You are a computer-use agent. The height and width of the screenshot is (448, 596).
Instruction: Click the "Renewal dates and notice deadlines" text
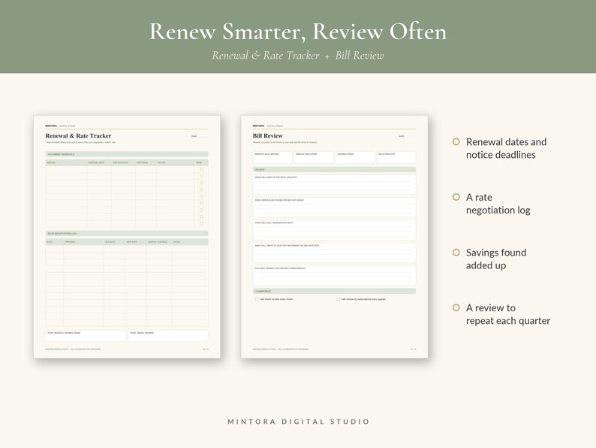tap(506, 148)
